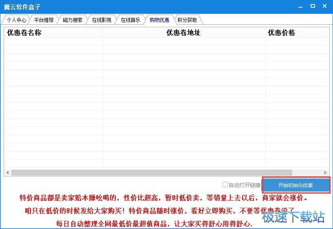This screenshot has height=229, width=333.
Task: Enable the 自动打开链接 checkbox
Action: coord(225,185)
